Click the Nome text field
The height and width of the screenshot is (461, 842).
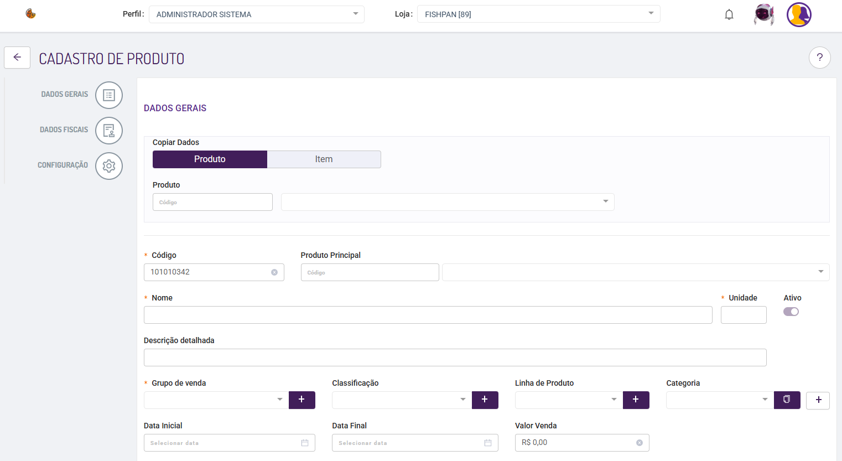(x=428, y=315)
